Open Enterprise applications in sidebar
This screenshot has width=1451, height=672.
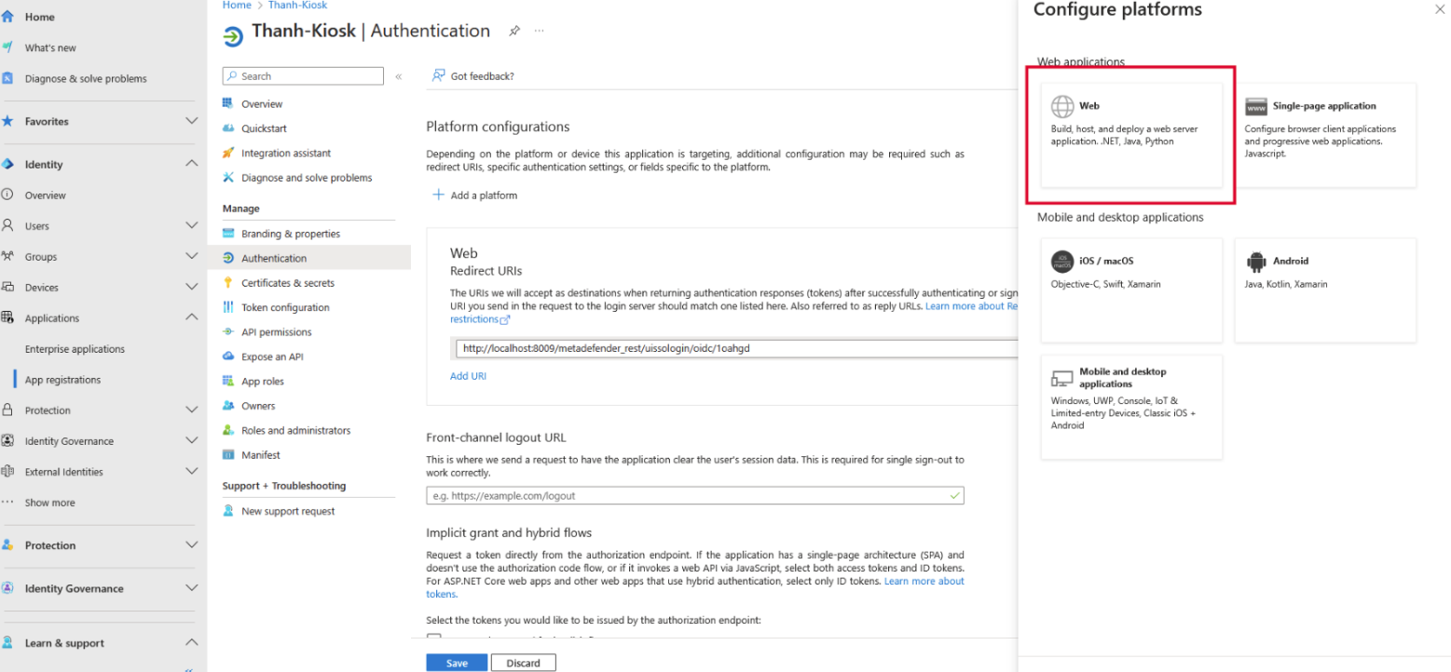pos(75,349)
